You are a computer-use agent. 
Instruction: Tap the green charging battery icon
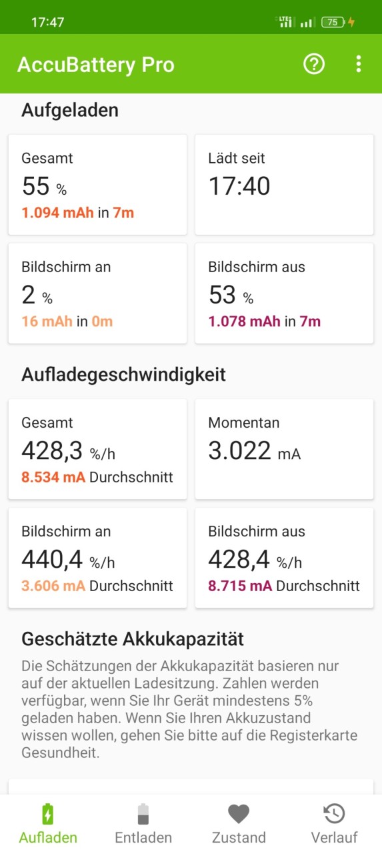48,814
